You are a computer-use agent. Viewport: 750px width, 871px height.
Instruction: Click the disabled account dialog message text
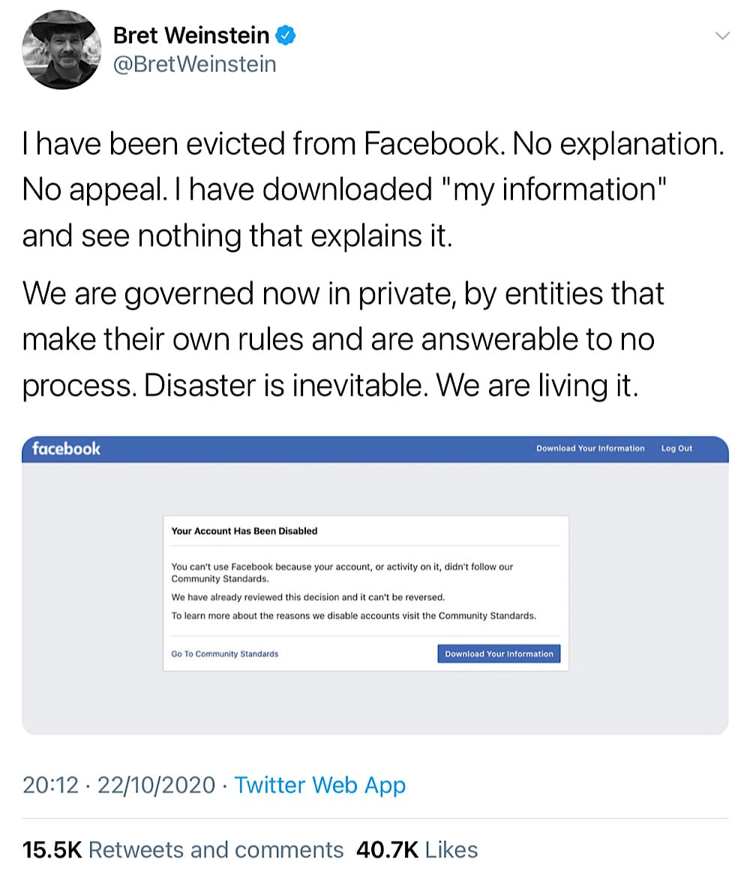354,591
